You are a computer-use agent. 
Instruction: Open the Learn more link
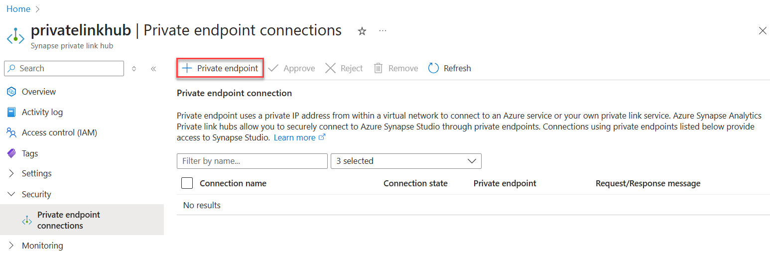(299, 137)
